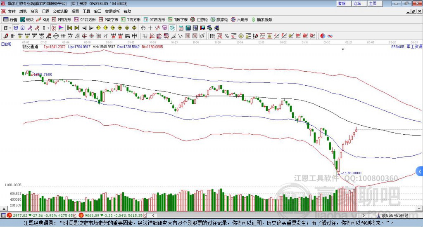This screenshot has height=227, width=423.
Task: Open the T四方形 tool
Action: [x=131, y=20]
